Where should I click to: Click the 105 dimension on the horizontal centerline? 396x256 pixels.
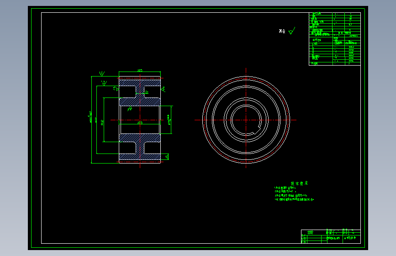point(140,123)
